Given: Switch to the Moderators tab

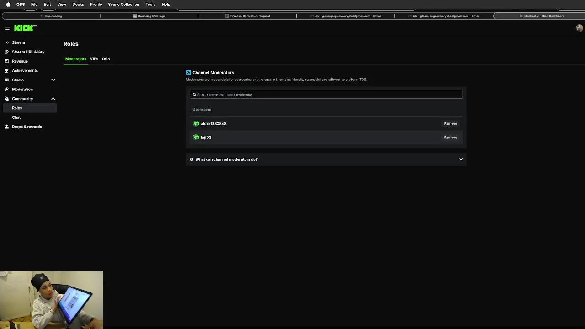Looking at the screenshot, I should [x=75, y=59].
